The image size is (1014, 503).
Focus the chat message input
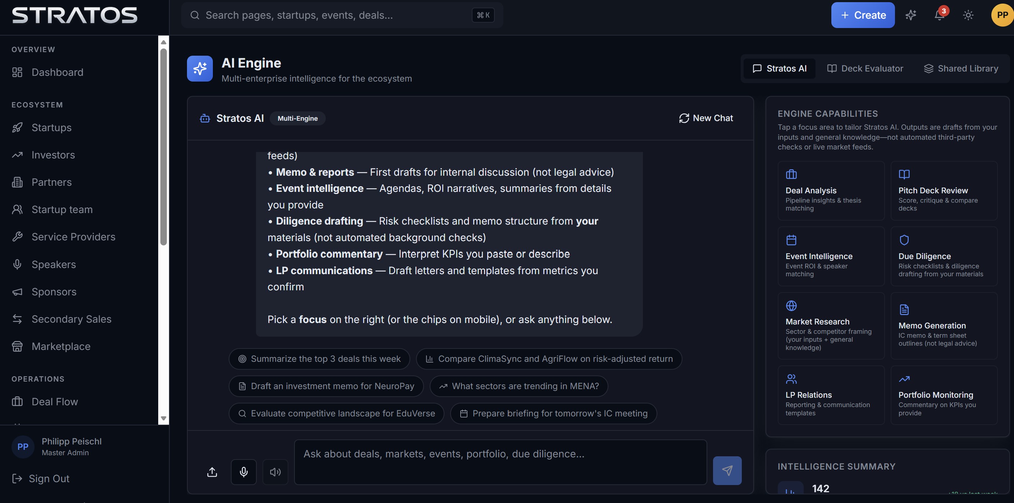click(x=500, y=462)
